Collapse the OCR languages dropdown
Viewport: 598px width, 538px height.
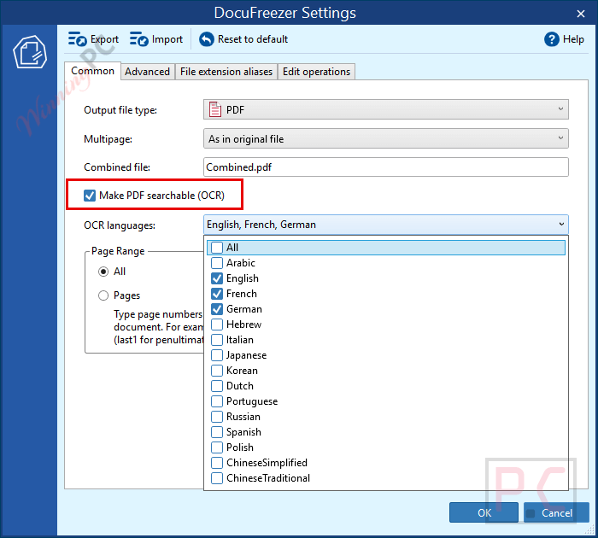click(561, 225)
